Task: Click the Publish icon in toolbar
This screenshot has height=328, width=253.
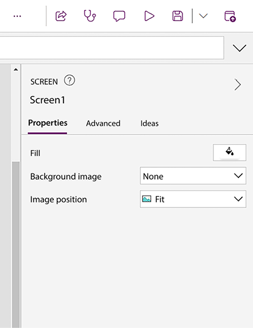Action: (x=230, y=17)
